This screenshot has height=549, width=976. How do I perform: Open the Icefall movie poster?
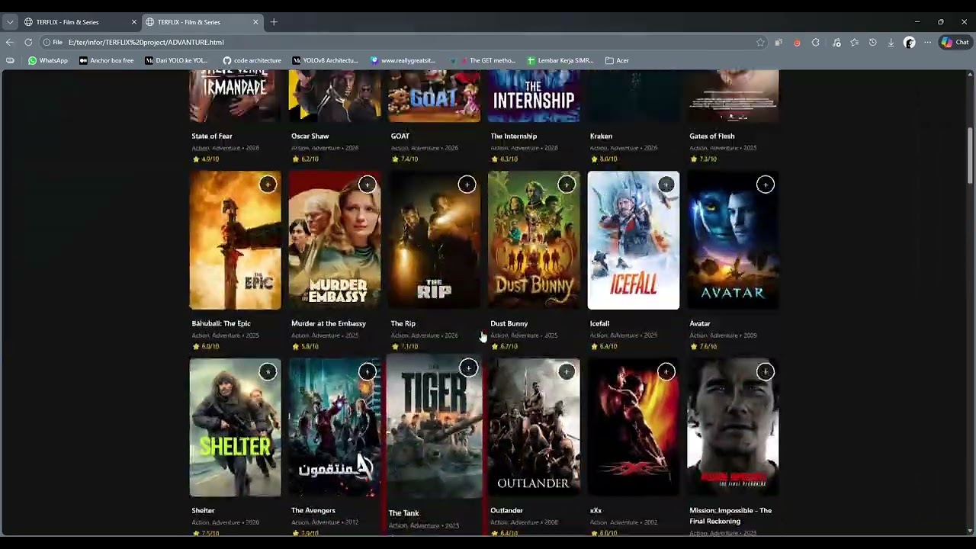pyautogui.click(x=633, y=240)
